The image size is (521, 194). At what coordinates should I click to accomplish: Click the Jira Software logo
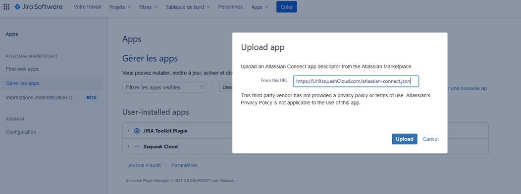coord(38,7)
